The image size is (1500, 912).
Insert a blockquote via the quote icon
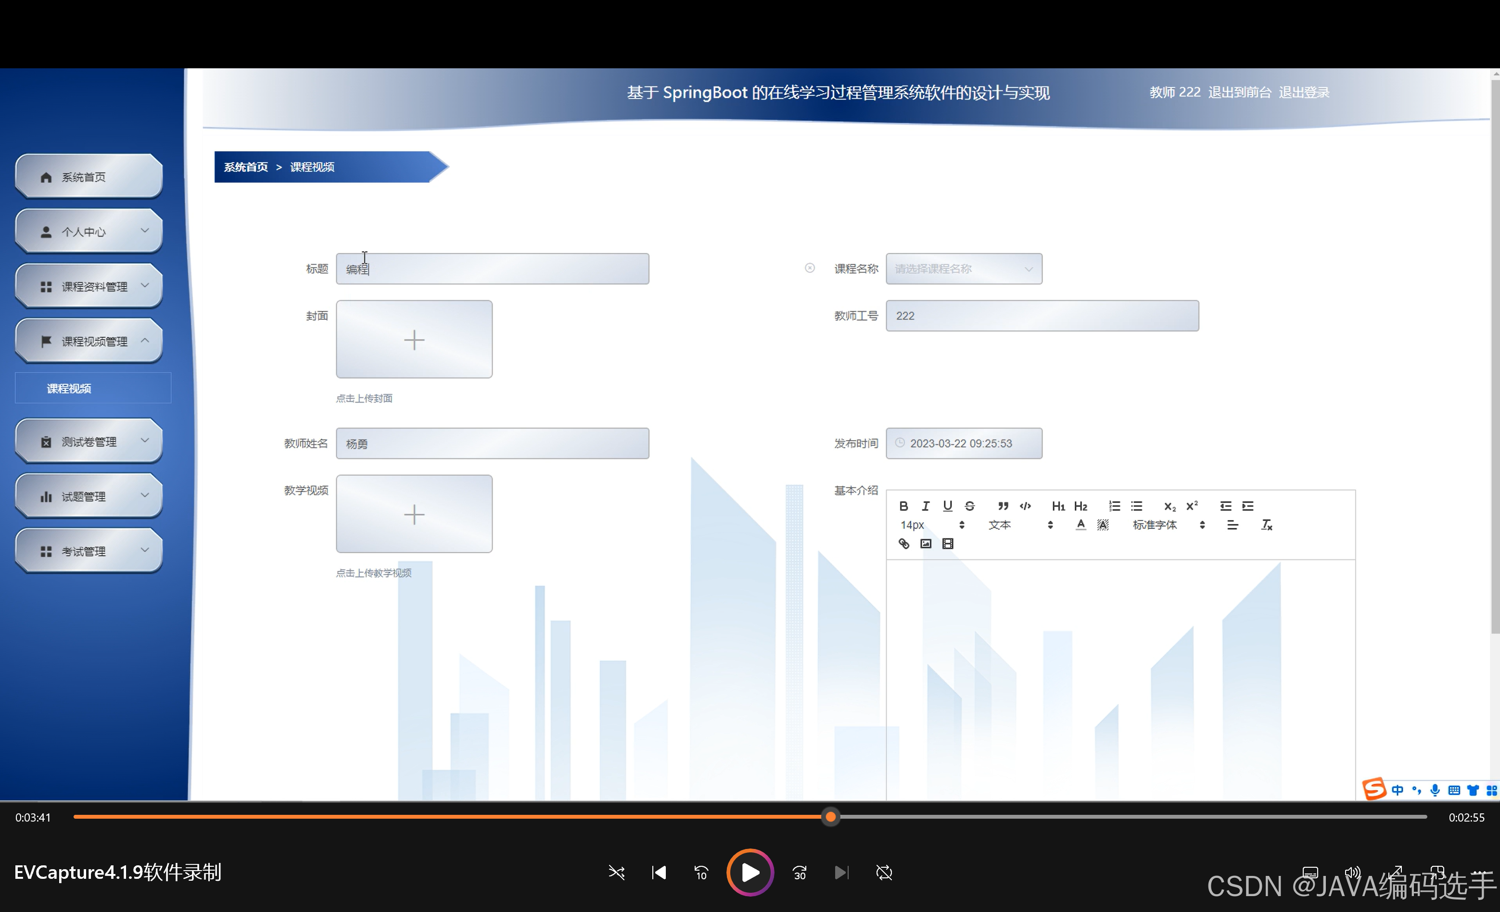pyautogui.click(x=1003, y=506)
